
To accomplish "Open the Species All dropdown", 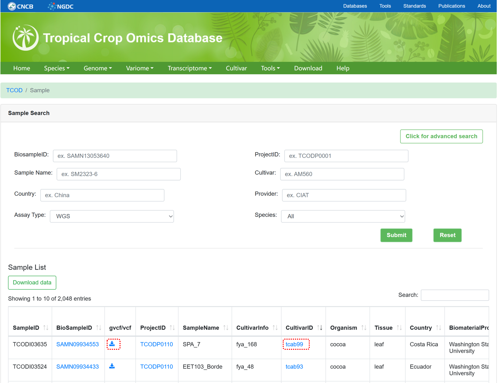I will coord(343,216).
